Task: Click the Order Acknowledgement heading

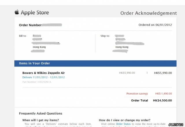Action: (x=149, y=13)
